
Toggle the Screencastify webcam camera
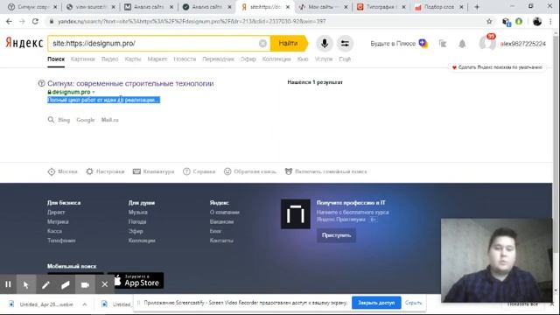pyautogui.click(x=85, y=284)
